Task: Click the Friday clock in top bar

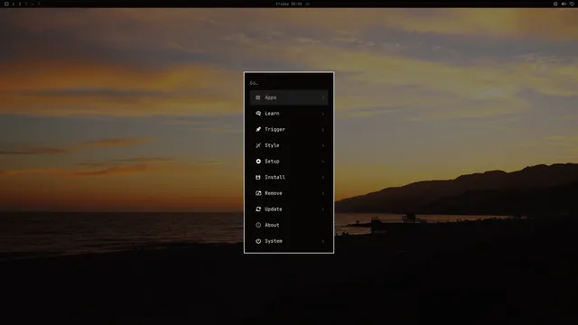Action: pos(289,4)
